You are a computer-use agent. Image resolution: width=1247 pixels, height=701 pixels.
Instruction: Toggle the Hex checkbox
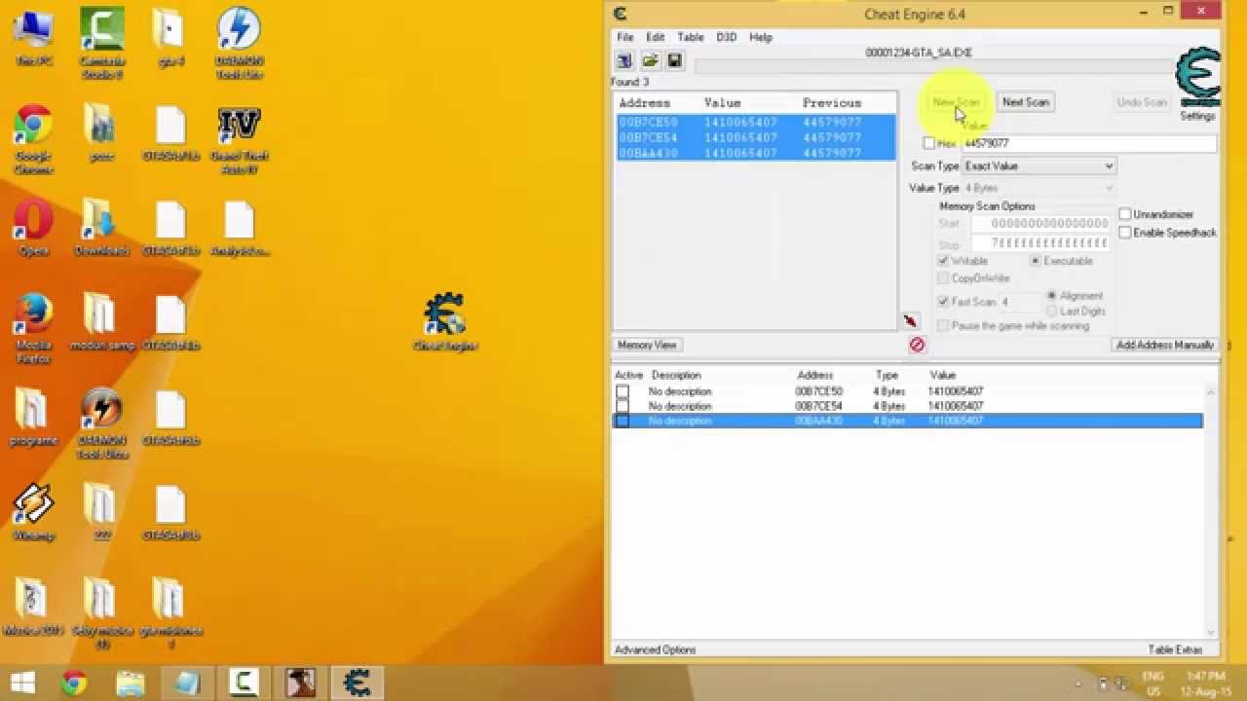coord(929,143)
